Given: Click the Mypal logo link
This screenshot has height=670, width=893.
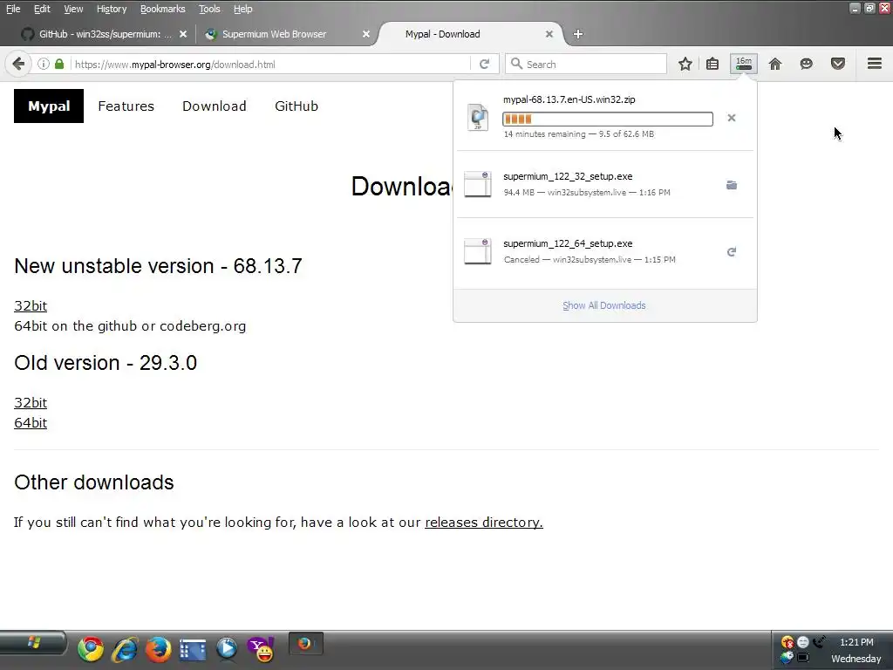Looking at the screenshot, I should (49, 106).
